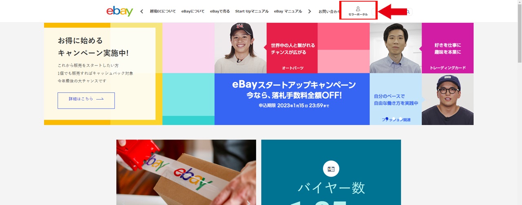This screenshot has width=522, height=205.
Task: Go to previous nav items with left chevron
Action: pyautogui.click(x=142, y=11)
